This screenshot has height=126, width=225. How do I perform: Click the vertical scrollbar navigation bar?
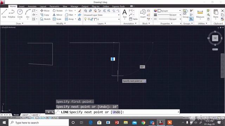tap(223, 65)
